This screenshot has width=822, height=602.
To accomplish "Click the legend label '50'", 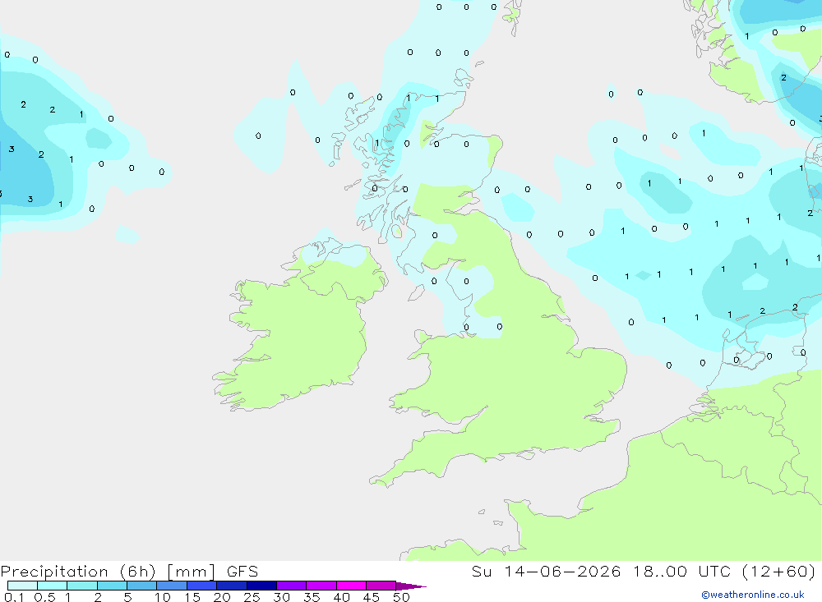I will pos(401,597).
